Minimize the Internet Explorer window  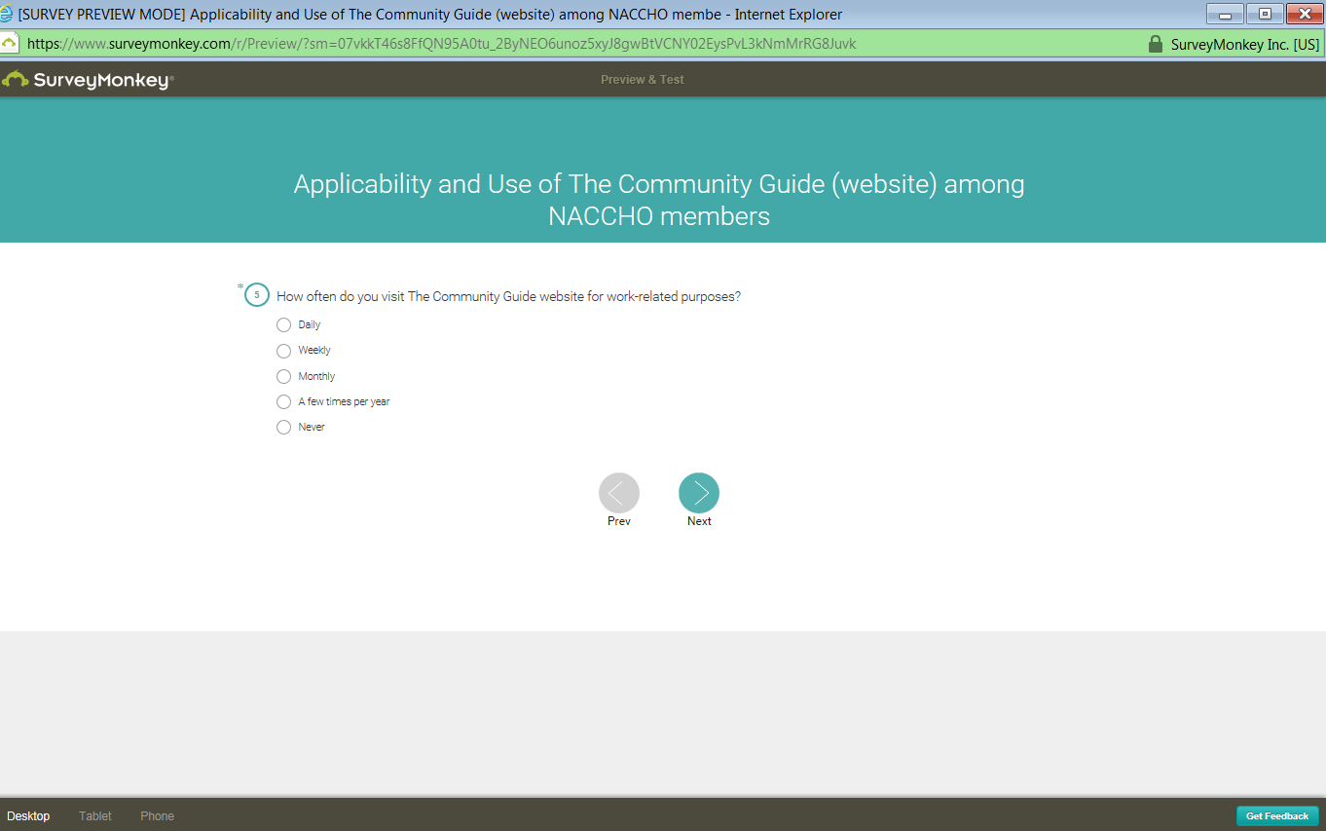(1225, 14)
